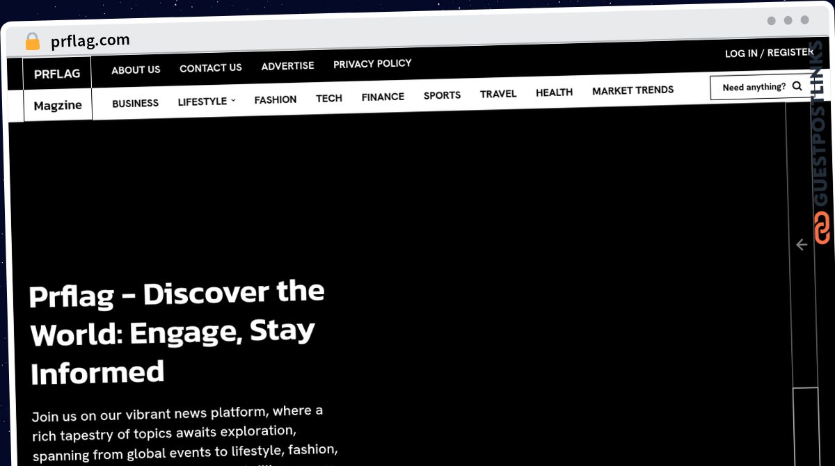Screen dimensions: 835x466
Task: Click the Magzine logo text
Action: point(58,106)
